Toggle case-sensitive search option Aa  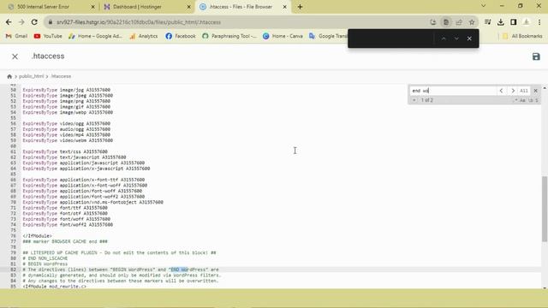point(522,100)
